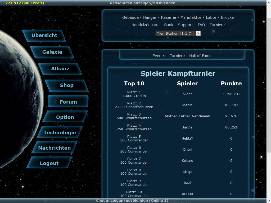Open the Forum button
Viewport: 271px width, 203px height.
coord(68,102)
